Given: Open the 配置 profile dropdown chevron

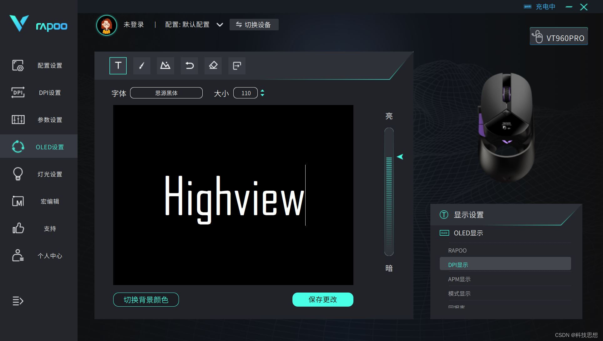Looking at the screenshot, I should [220, 25].
